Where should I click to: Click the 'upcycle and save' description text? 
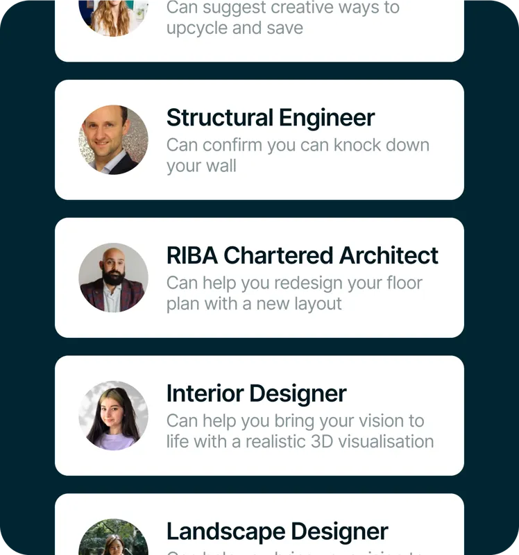282,19
